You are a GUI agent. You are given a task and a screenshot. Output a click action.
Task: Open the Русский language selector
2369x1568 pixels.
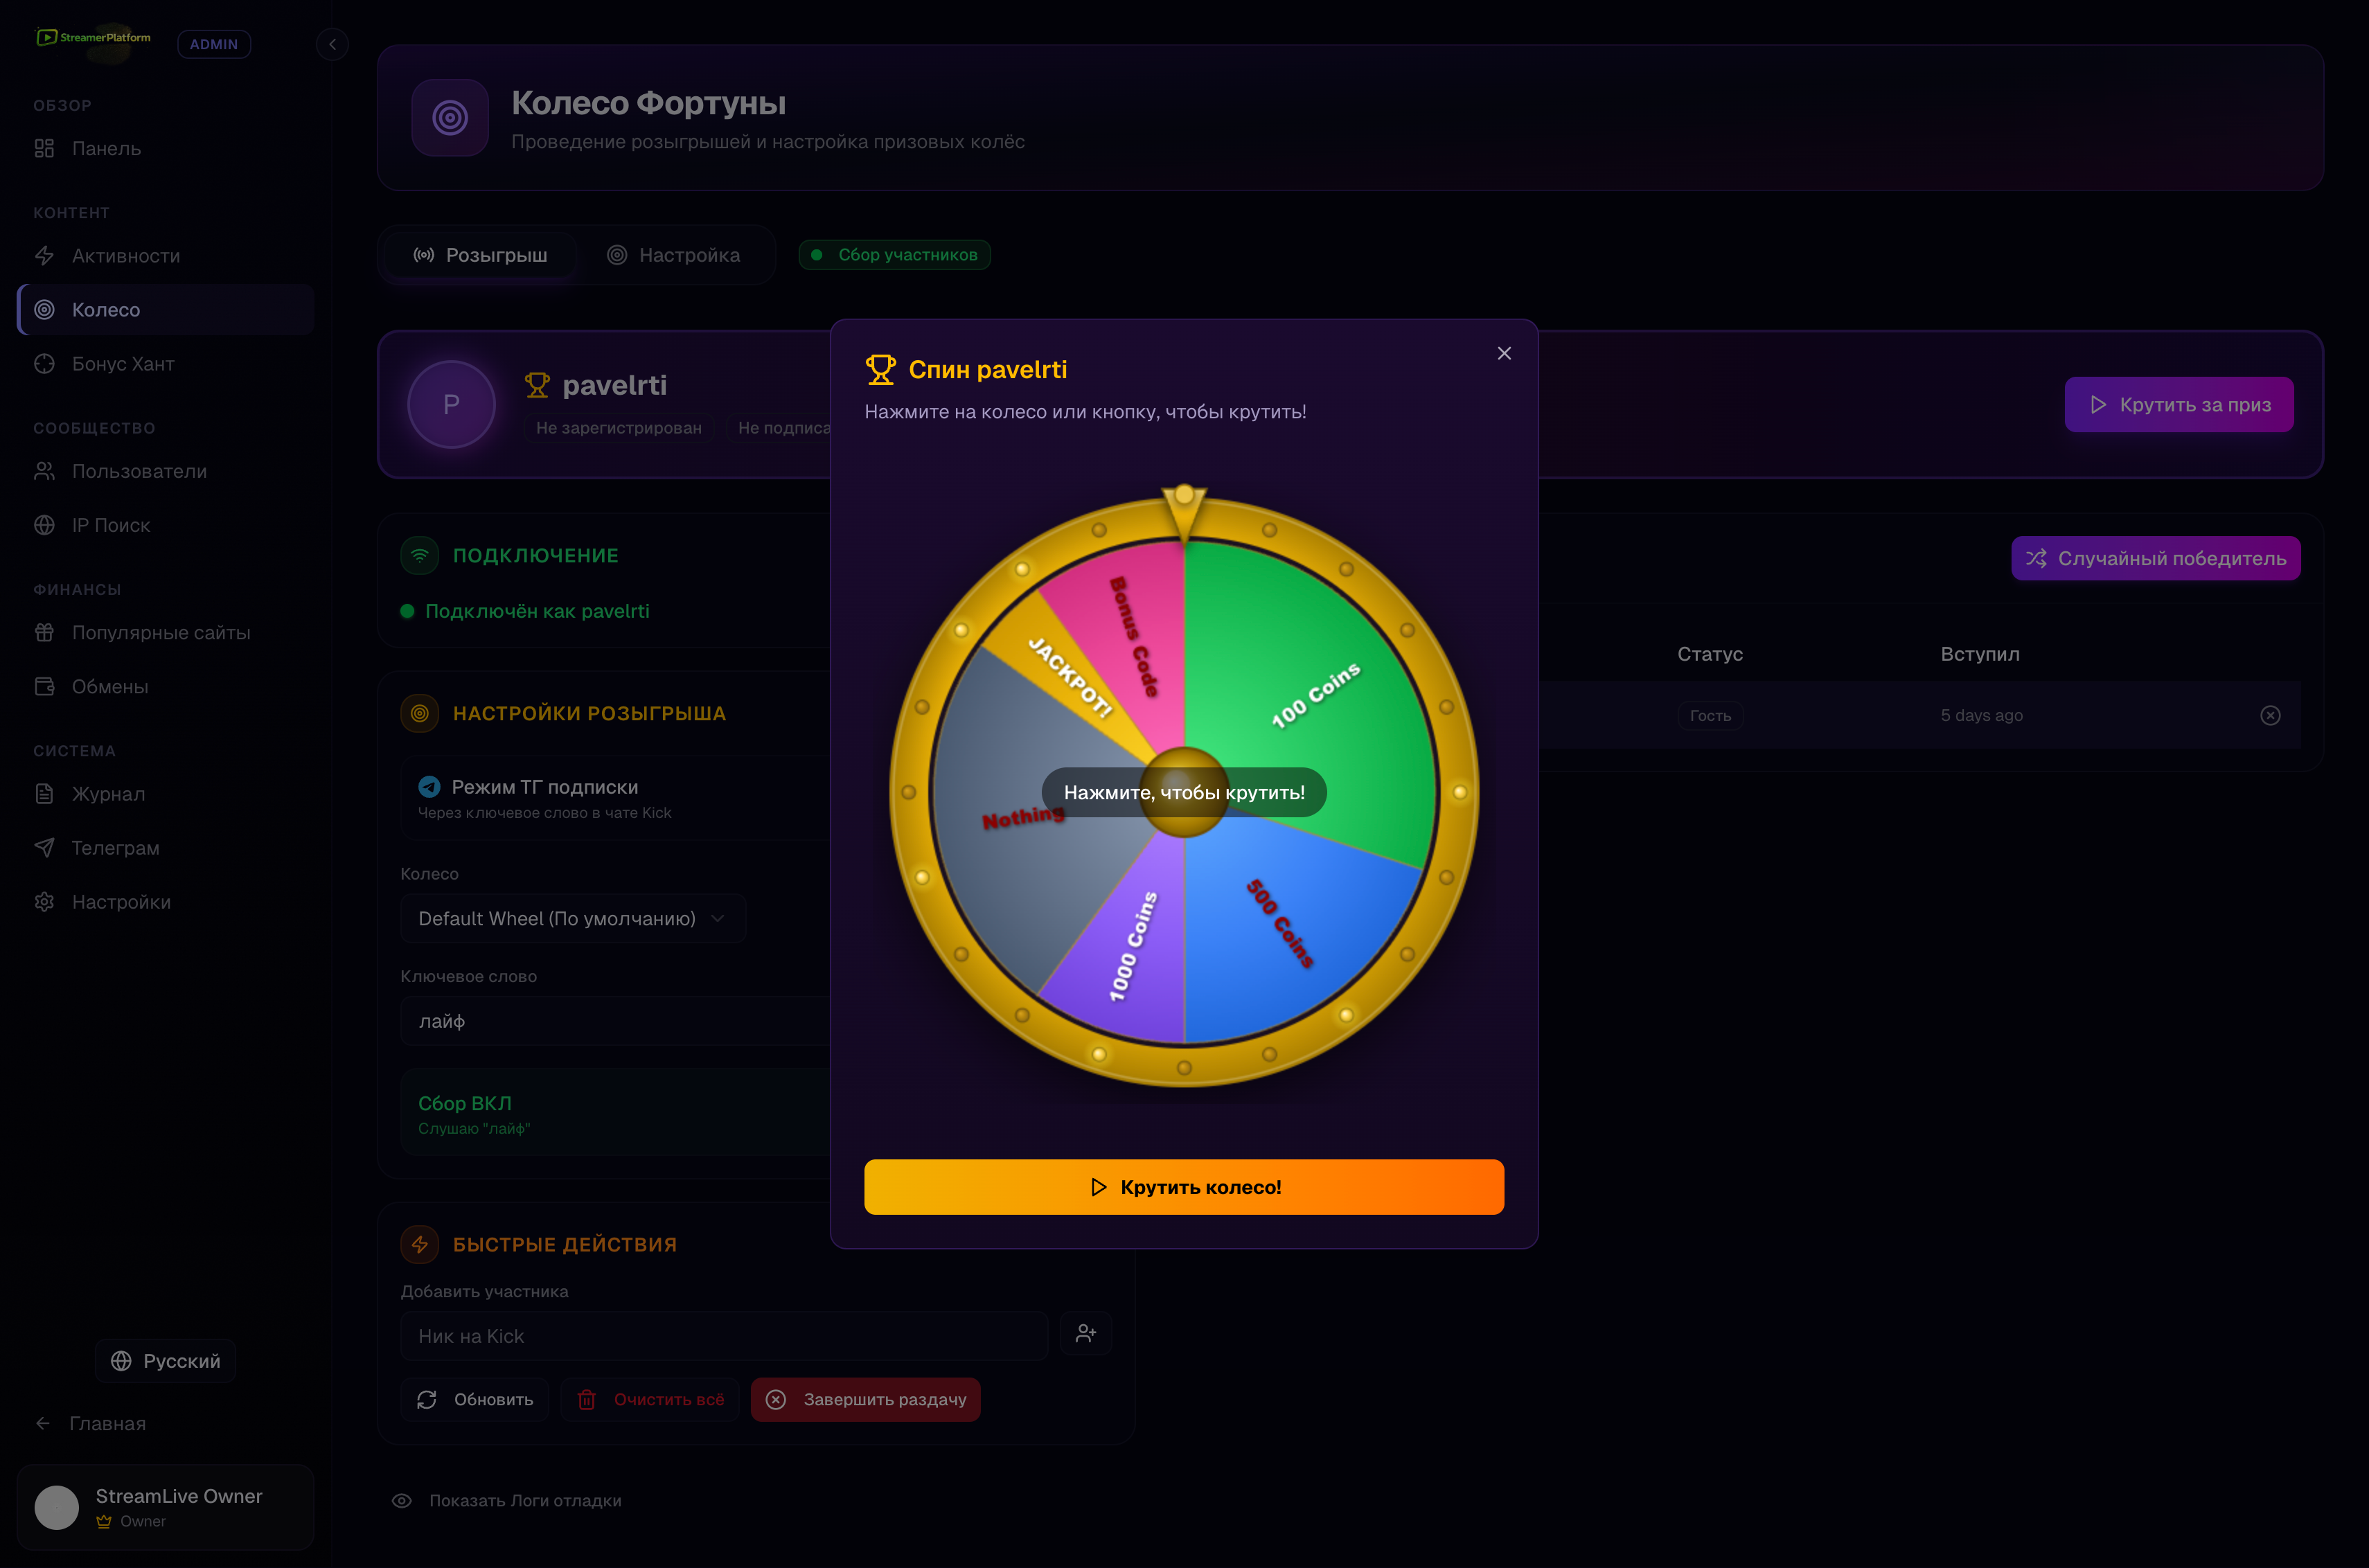pyautogui.click(x=166, y=1361)
